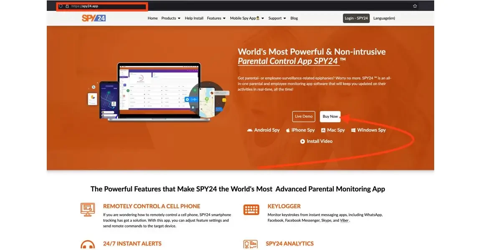Click the Mac icon beside Mac Spy
The width and height of the screenshot is (501, 250).
[x=323, y=130]
